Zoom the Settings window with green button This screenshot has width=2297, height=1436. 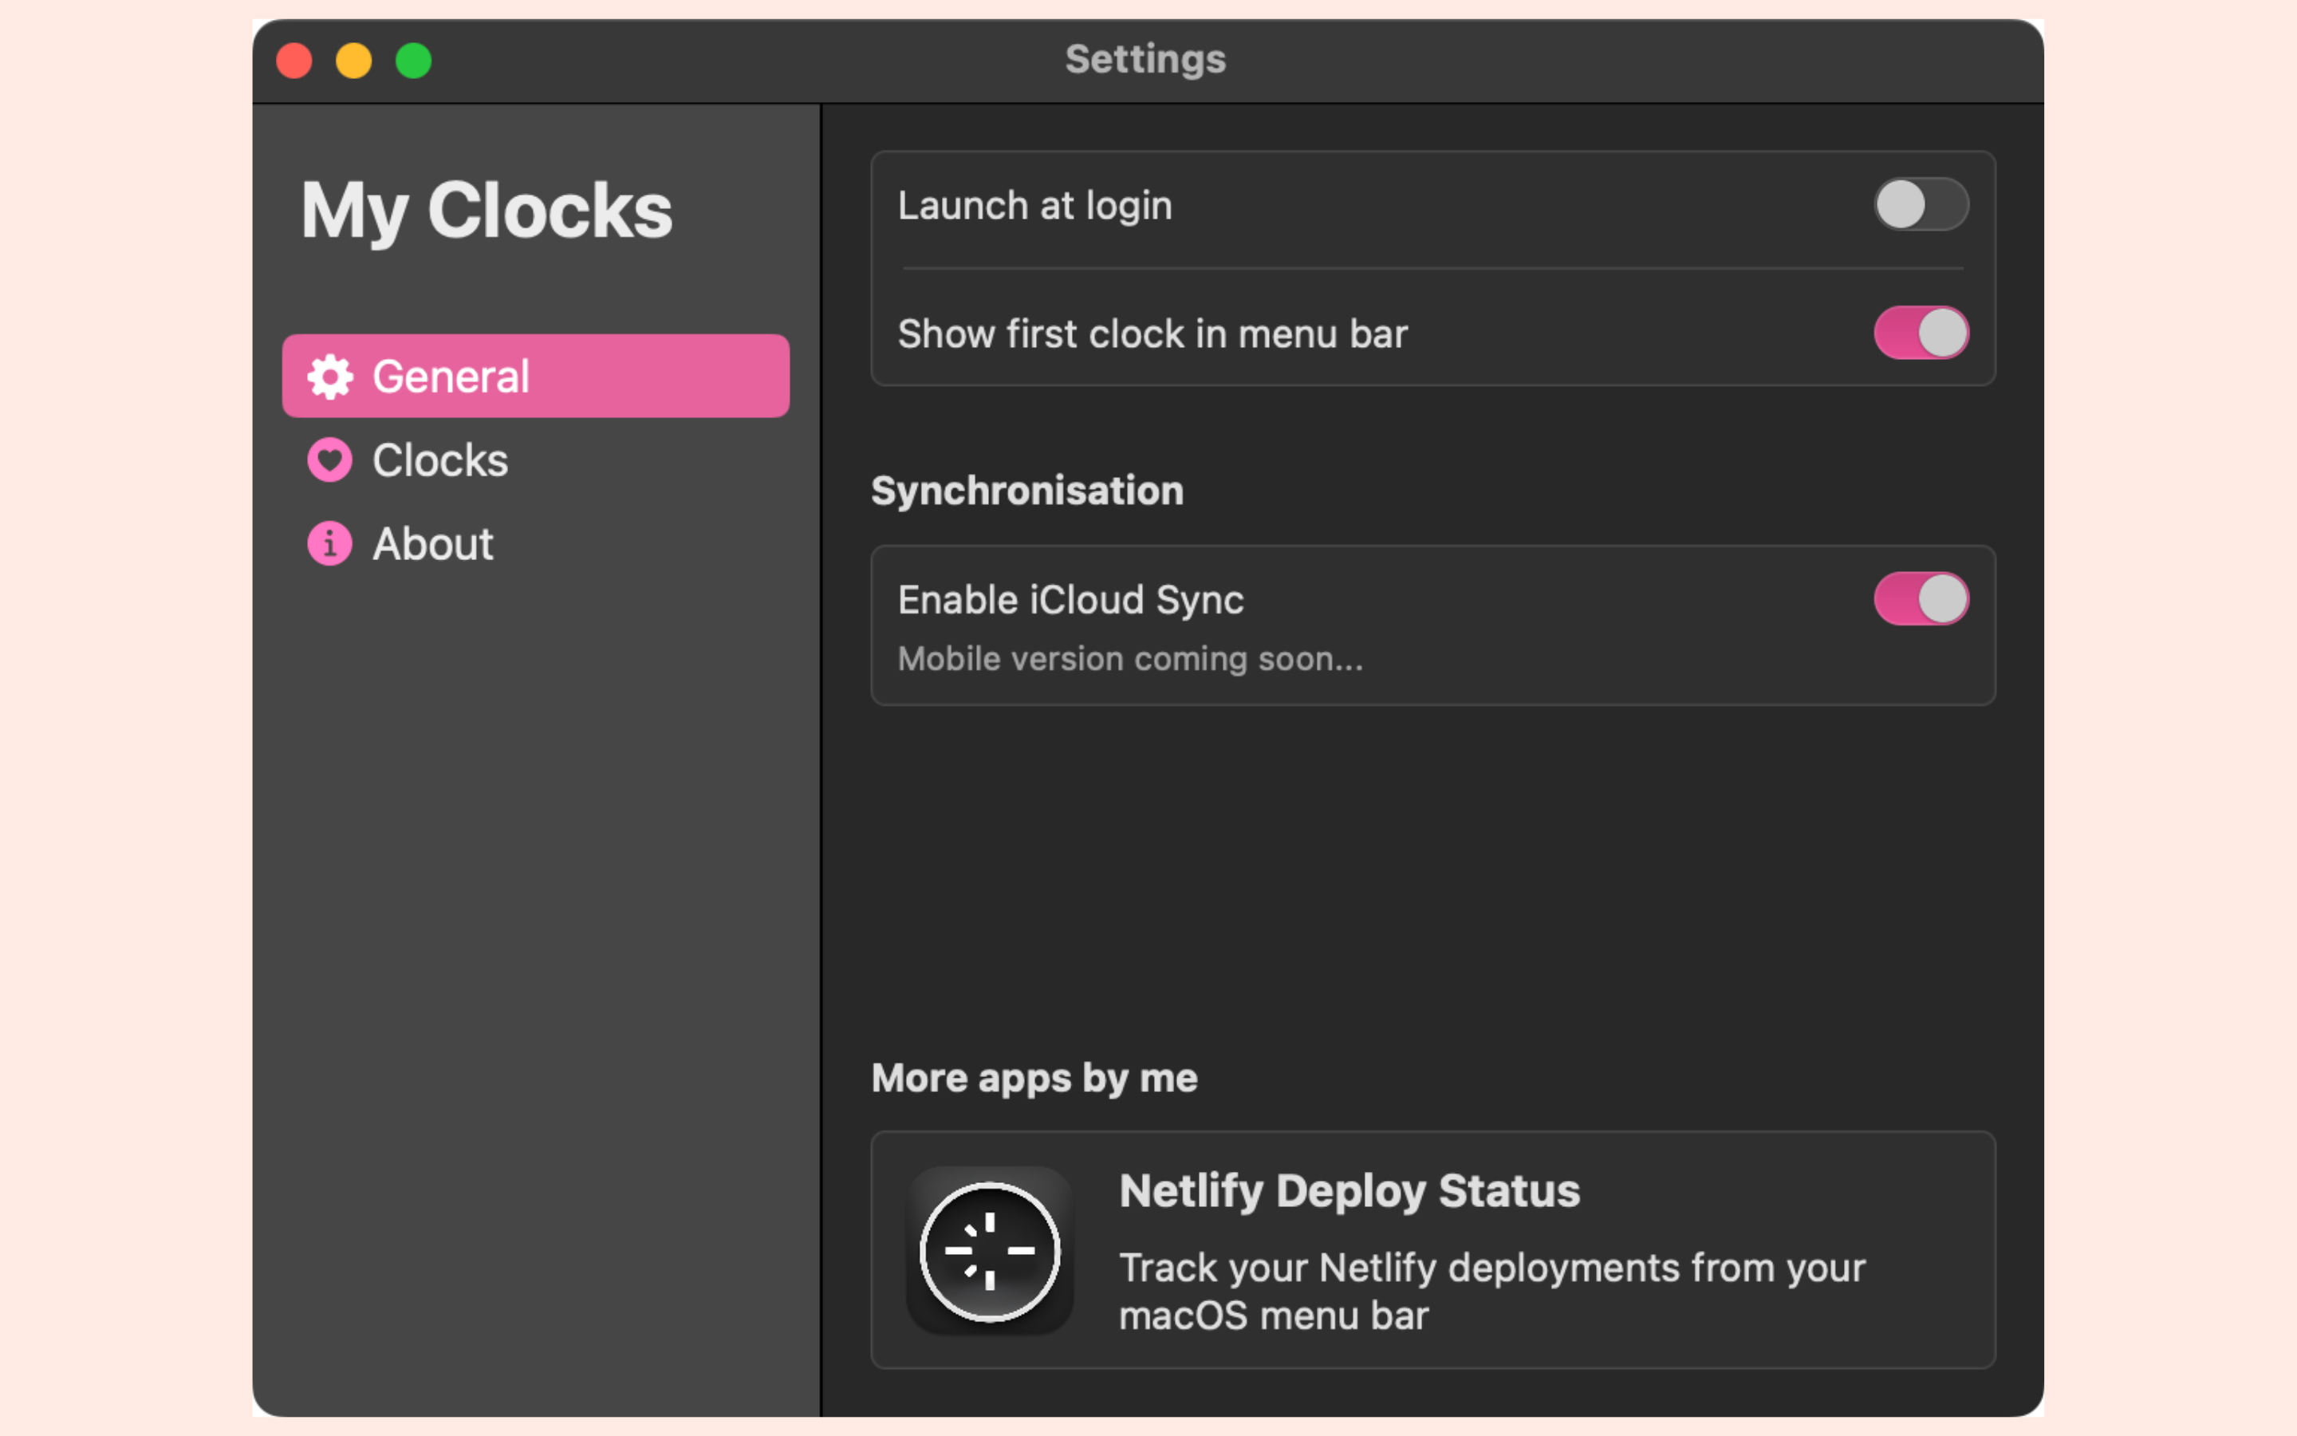414,61
